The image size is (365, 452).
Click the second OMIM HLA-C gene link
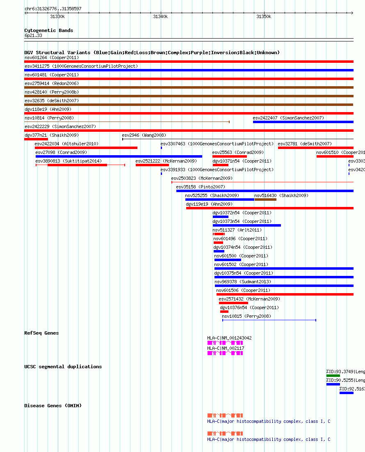[x=269, y=440]
